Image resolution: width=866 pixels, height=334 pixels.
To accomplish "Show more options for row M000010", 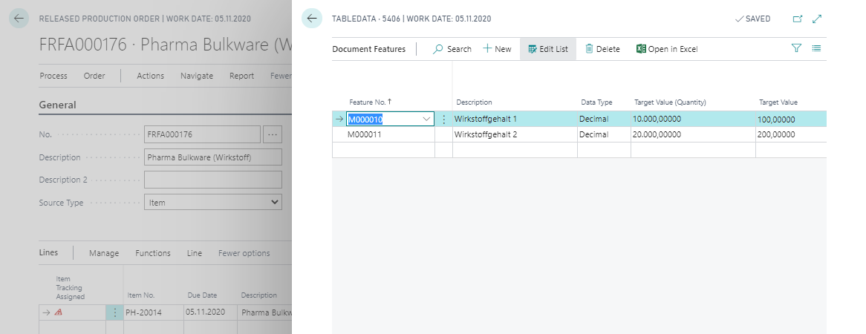I will [443, 119].
